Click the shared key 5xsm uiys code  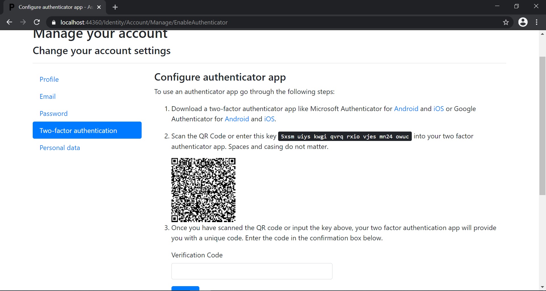click(345, 136)
